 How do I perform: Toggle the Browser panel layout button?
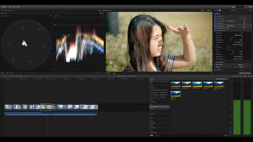coord(234,7)
